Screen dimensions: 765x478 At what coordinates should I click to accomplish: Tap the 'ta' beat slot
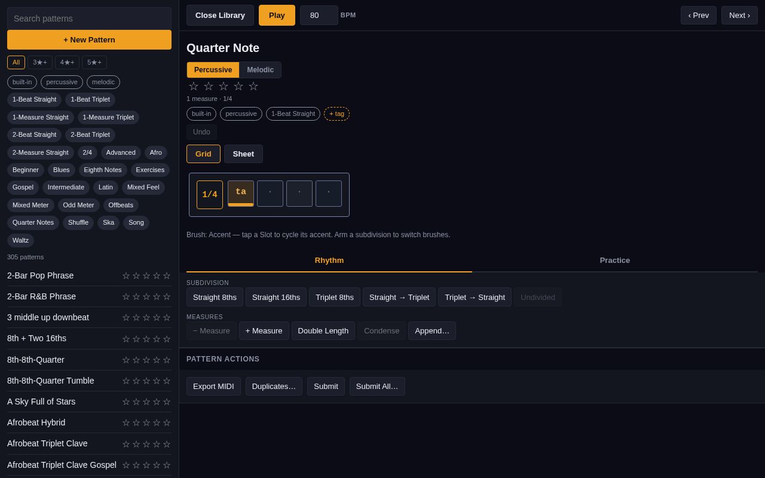(241, 194)
